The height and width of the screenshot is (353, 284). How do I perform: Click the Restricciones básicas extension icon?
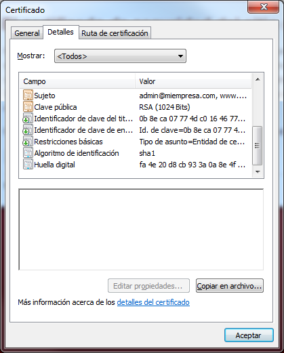(x=28, y=142)
